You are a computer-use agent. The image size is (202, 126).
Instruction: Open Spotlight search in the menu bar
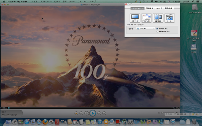193,2
